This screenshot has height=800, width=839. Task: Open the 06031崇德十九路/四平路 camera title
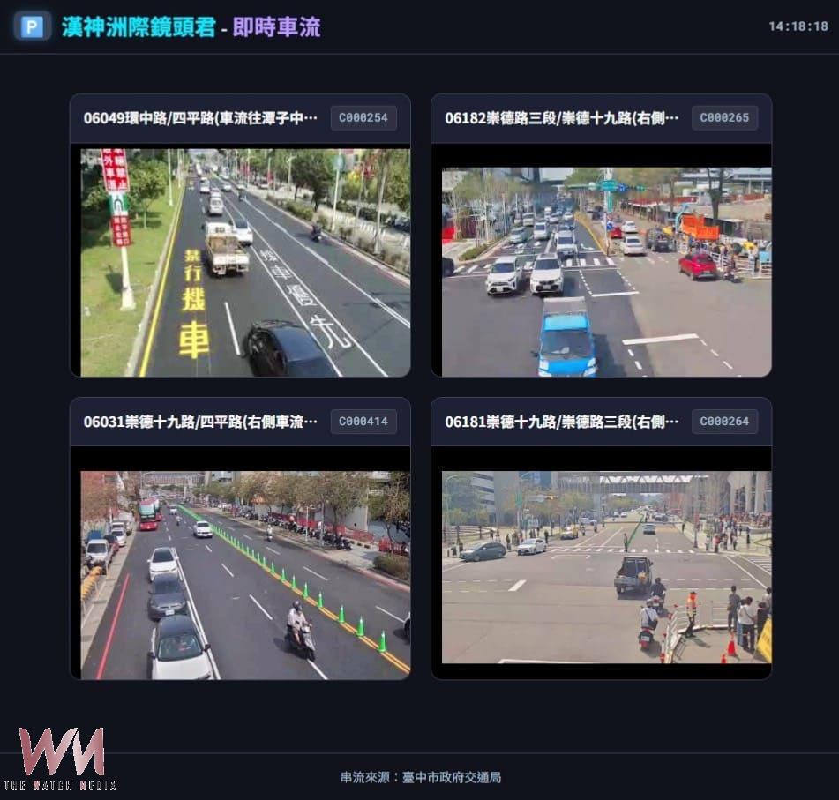point(200,422)
